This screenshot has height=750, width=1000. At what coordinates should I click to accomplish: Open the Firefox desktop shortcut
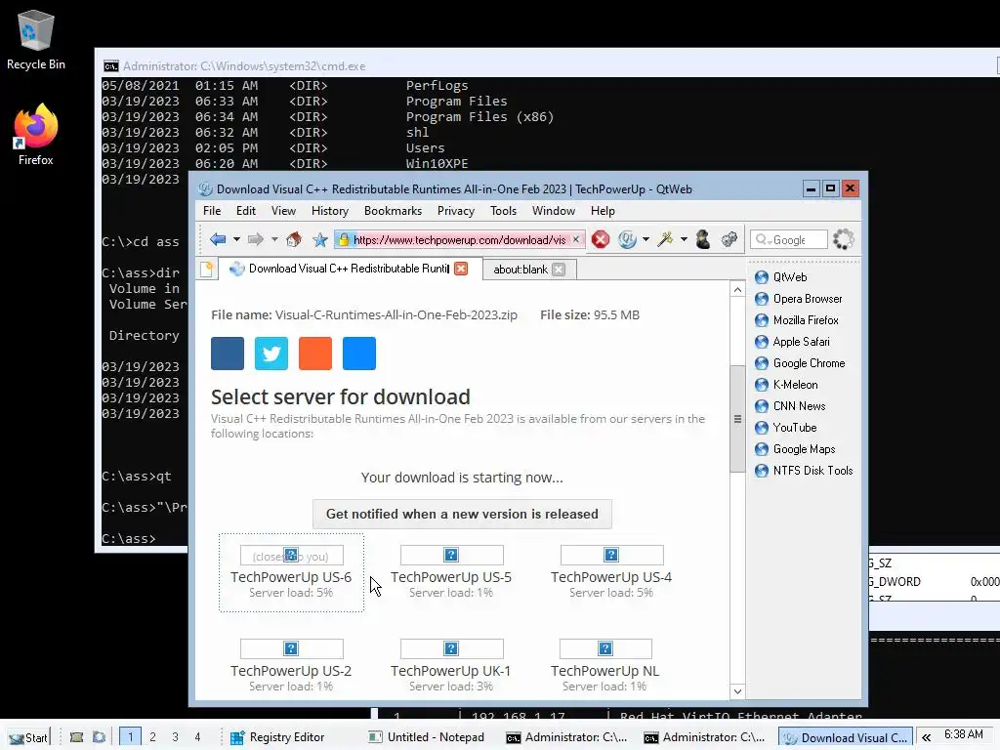pyautogui.click(x=36, y=135)
